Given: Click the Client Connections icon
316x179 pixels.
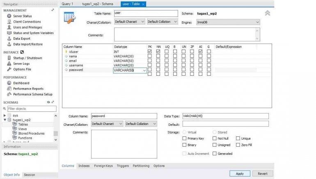Looking at the screenshot, I should point(9,22).
